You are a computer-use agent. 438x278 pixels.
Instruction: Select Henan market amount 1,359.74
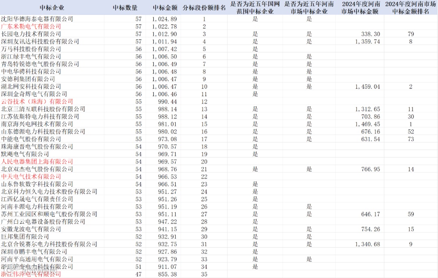[367, 42]
